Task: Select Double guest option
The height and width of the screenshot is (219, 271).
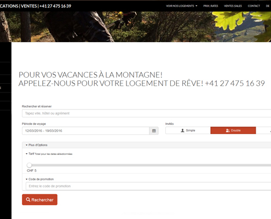Action: 233,130
